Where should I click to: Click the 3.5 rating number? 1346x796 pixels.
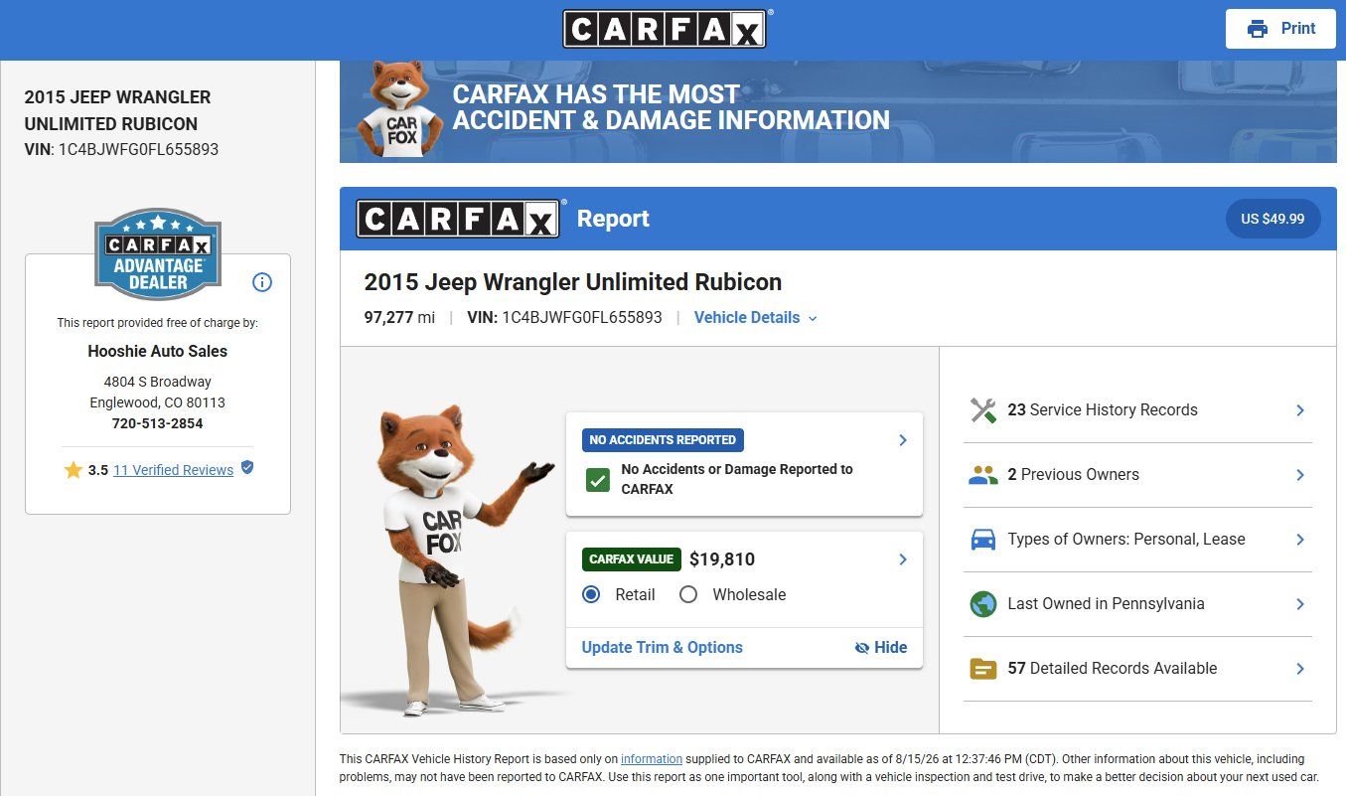point(97,470)
